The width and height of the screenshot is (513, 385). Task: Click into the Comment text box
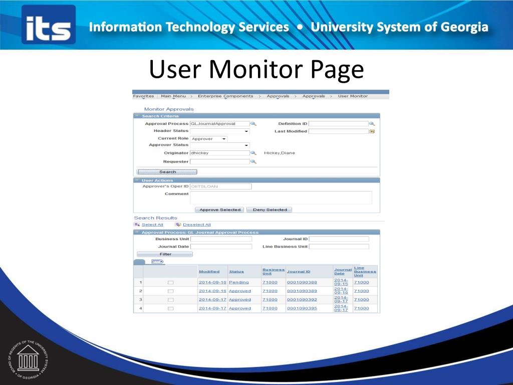(x=281, y=198)
